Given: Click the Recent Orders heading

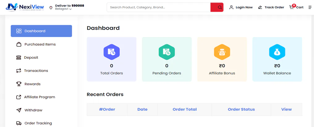Looking at the screenshot, I should [x=105, y=94].
